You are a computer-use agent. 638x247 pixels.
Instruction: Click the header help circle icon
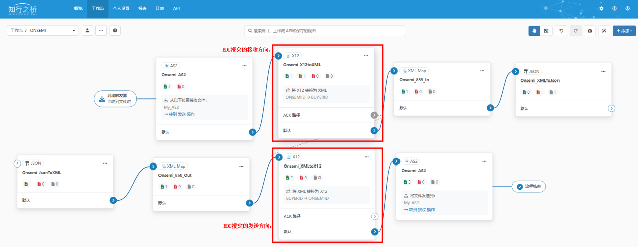[614, 9]
